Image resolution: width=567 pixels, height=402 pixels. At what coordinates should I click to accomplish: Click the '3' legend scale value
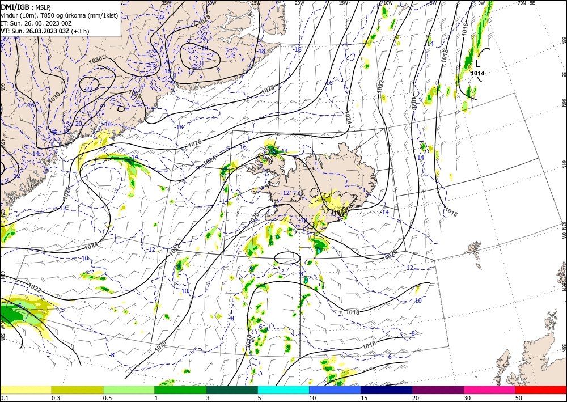(208, 398)
